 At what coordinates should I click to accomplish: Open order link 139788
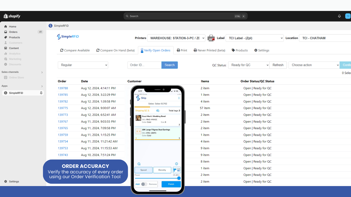click(63, 88)
